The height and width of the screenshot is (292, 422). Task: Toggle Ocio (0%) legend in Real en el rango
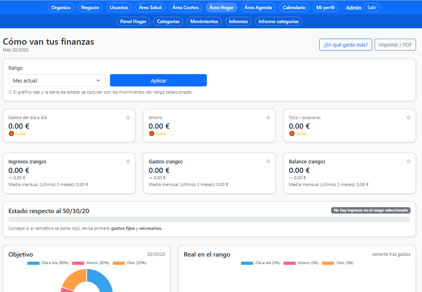pyautogui.click(x=338, y=263)
